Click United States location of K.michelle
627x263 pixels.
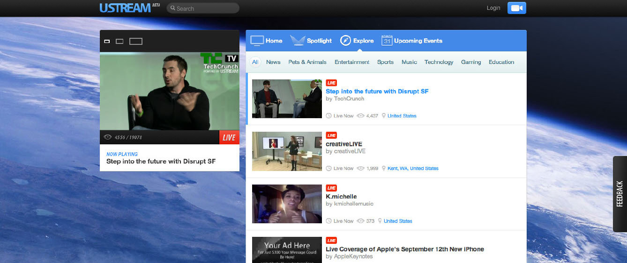[x=398, y=221]
